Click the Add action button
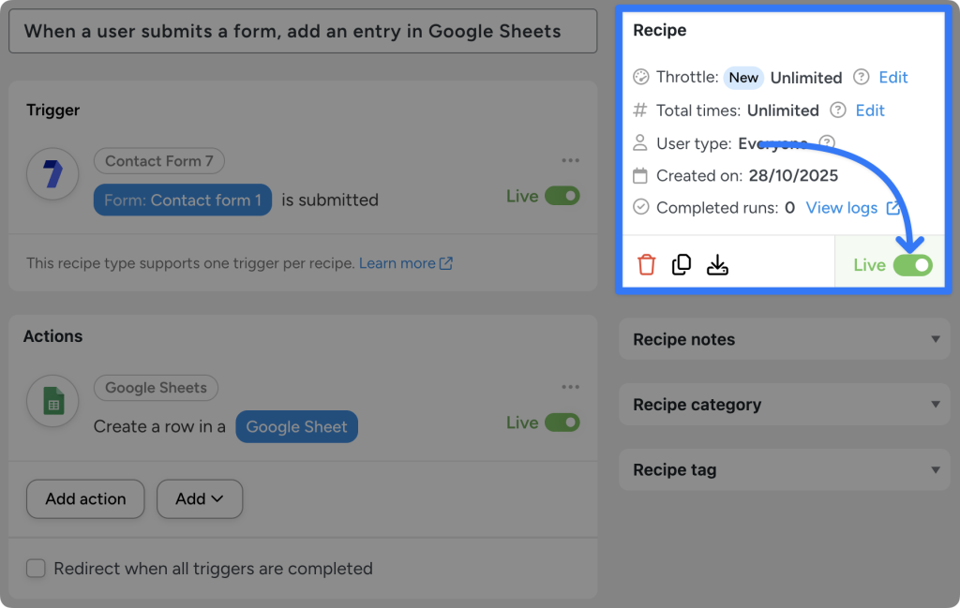This screenshot has width=960, height=608. pyautogui.click(x=84, y=498)
